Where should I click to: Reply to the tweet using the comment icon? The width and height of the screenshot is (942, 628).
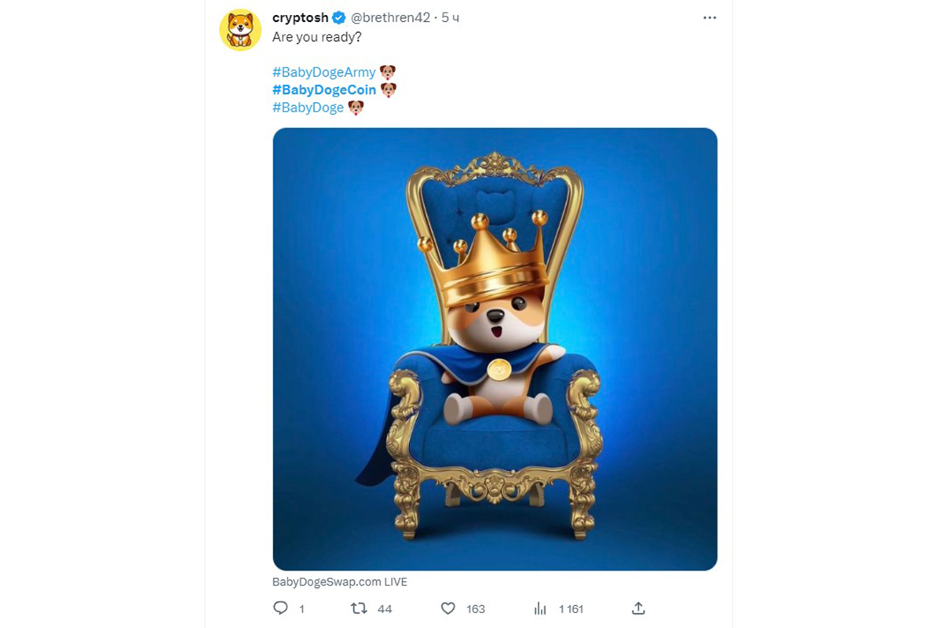tap(281, 608)
